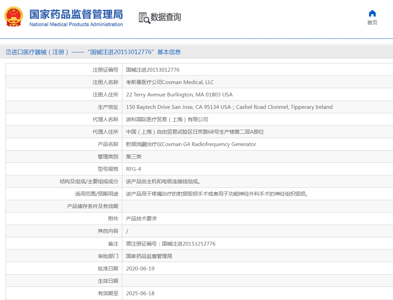The width and height of the screenshot is (393, 300).
Task: Open the home page icon
Action: coord(372,13)
